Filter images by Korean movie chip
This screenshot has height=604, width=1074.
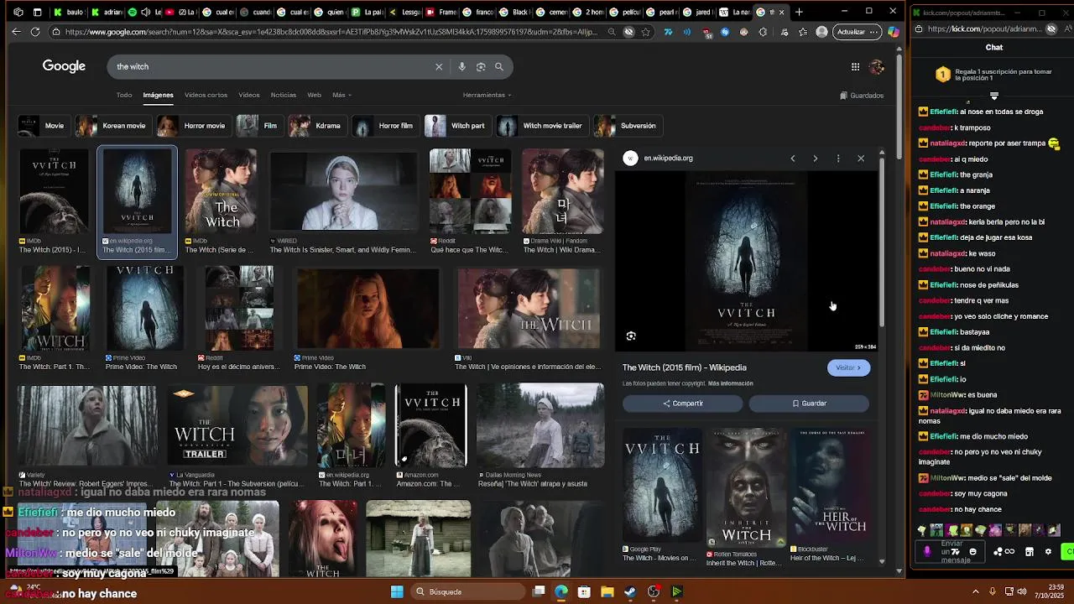tap(112, 126)
